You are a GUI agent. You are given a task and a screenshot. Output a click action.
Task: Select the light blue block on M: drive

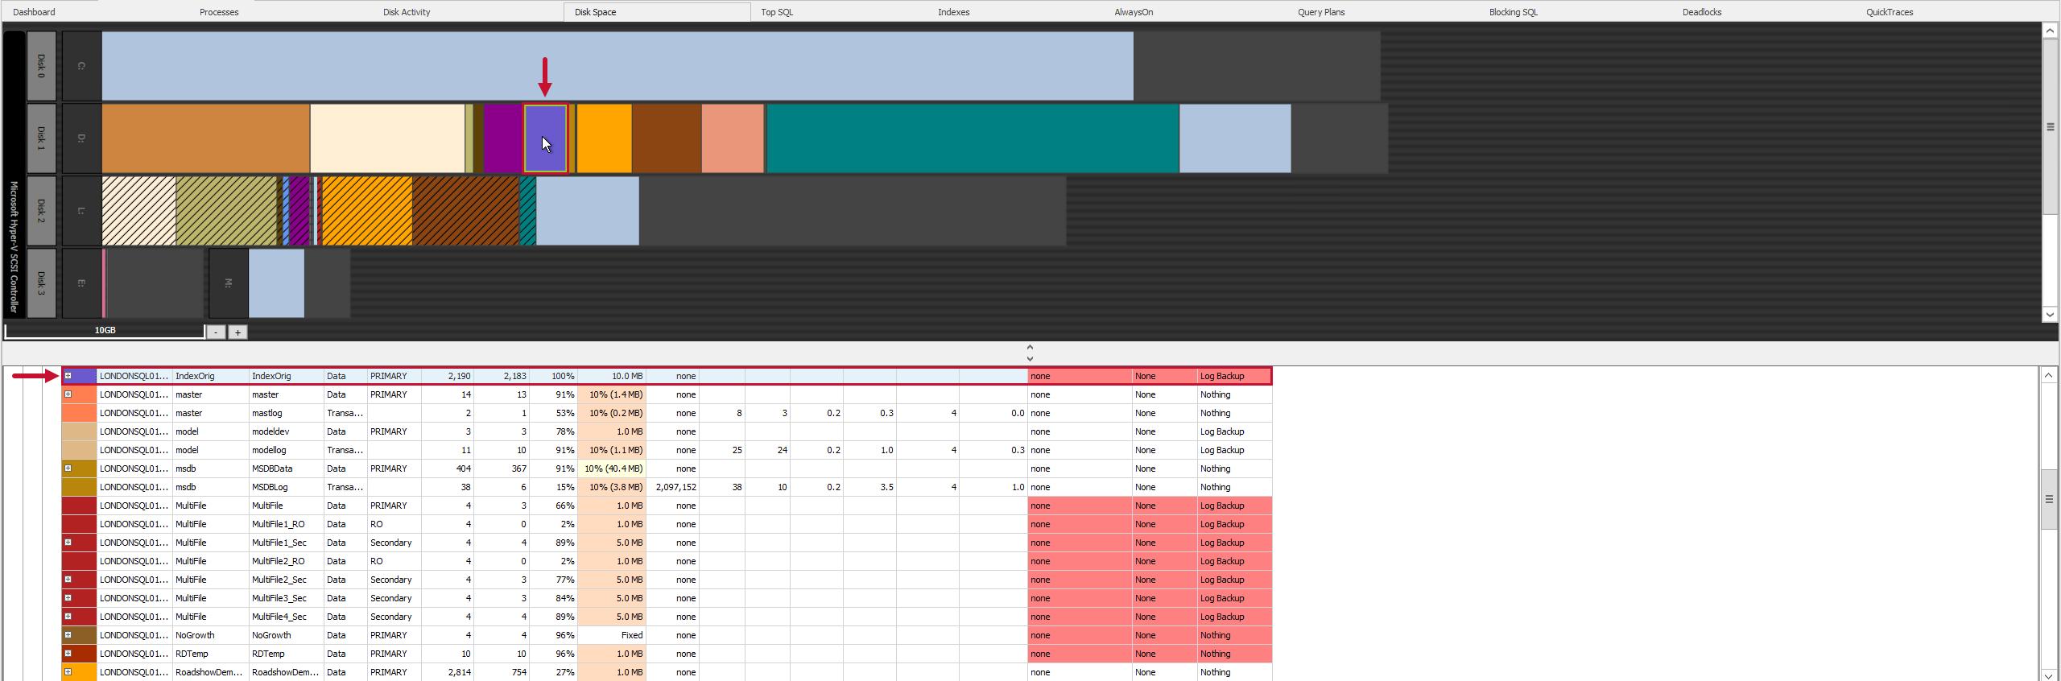276,283
